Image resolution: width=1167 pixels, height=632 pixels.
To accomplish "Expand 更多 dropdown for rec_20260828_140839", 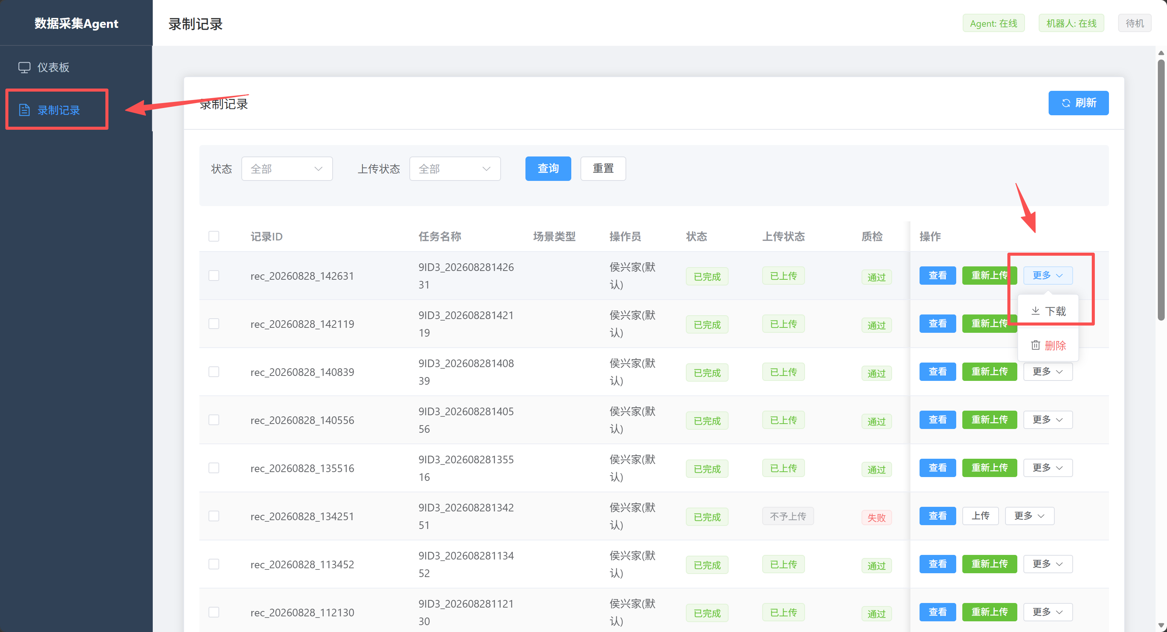I will tap(1047, 372).
